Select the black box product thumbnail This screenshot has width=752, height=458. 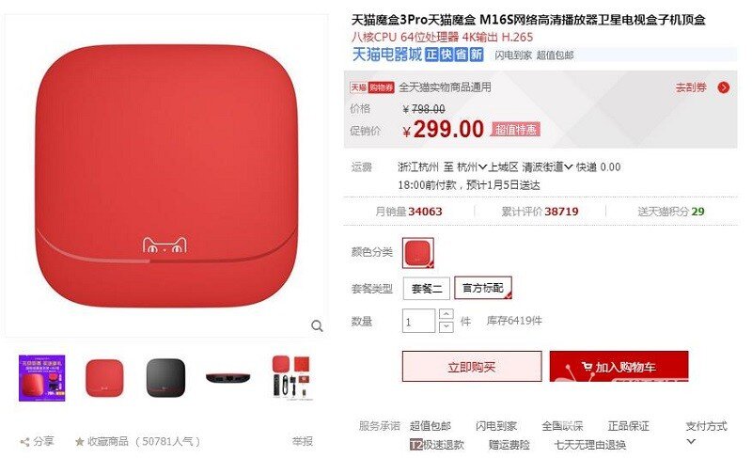click(165, 378)
